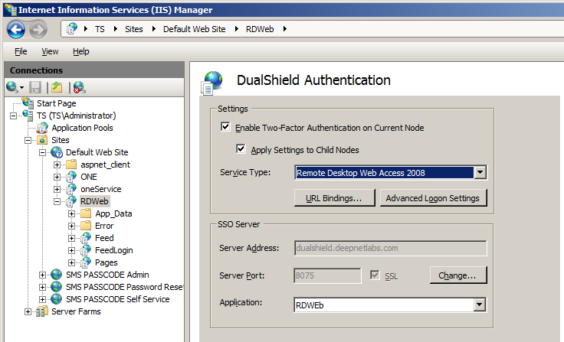Uncheck Apply Settings to Child Nodes
The width and height of the screenshot is (564, 342).
pyautogui.click(x=241, y=149)
